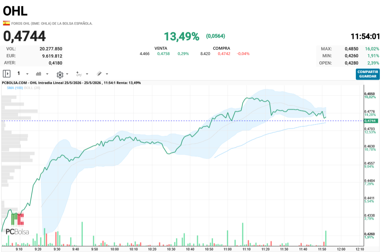Viewport: 383px width, 252px height.
Task: Click the 0,29% VENTA percentage
Action: (x=183, y=54)
